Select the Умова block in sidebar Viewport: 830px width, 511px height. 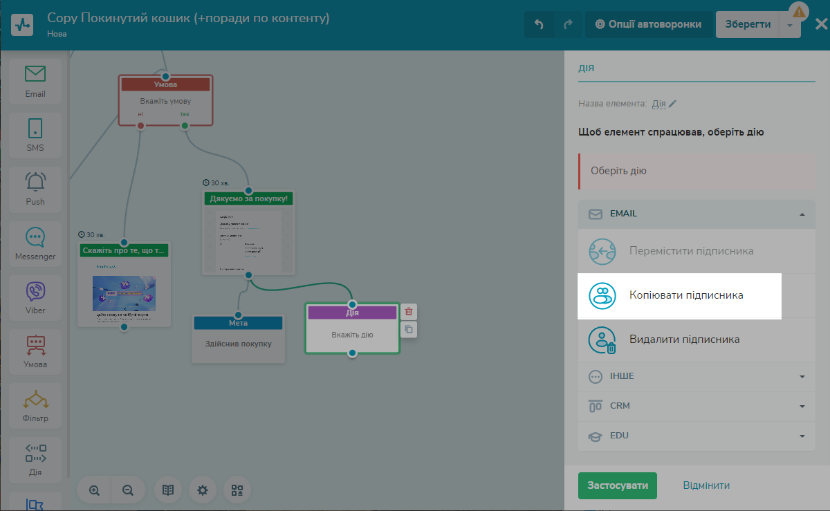35,352
